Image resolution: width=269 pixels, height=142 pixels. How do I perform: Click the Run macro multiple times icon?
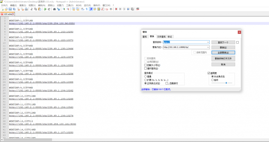(x=128, y=9)
